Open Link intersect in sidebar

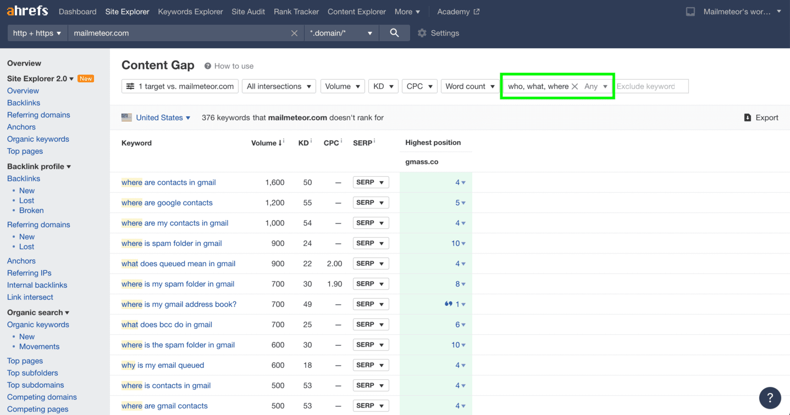coord(30,297)
